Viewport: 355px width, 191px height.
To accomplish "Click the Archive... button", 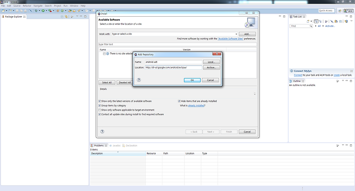I will [x=211, y=67].
